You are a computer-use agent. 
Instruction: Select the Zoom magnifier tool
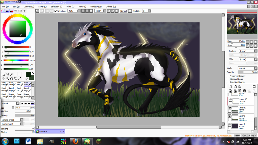7,78
